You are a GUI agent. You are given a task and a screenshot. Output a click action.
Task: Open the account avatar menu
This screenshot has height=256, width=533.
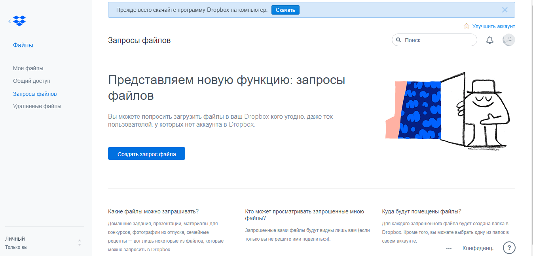[x=508, y=40]
